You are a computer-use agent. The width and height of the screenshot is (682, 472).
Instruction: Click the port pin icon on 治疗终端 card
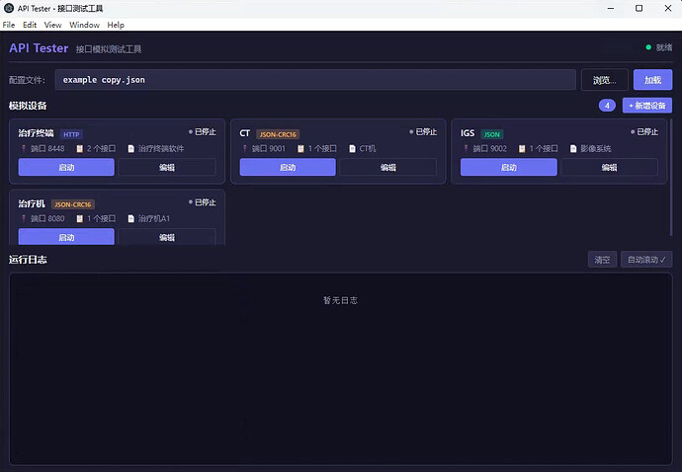24,149
